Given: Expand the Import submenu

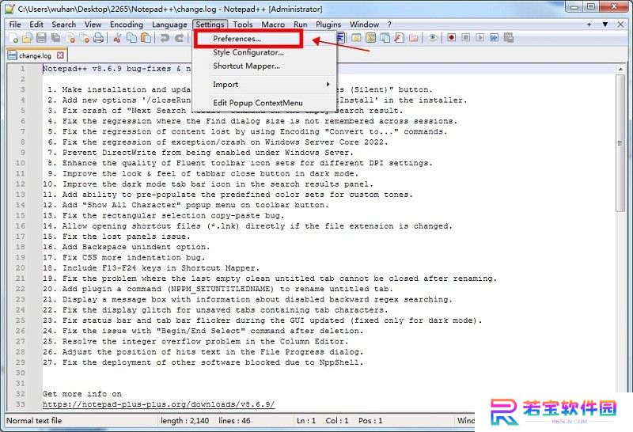Looking at the screenshot, I should pyautogui.click(x=264, y=85).
